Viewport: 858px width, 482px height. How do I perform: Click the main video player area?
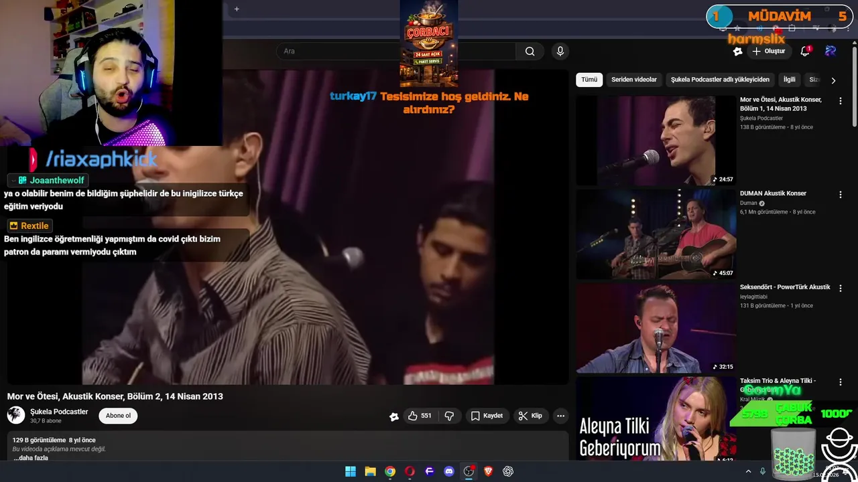coord(288,228)
